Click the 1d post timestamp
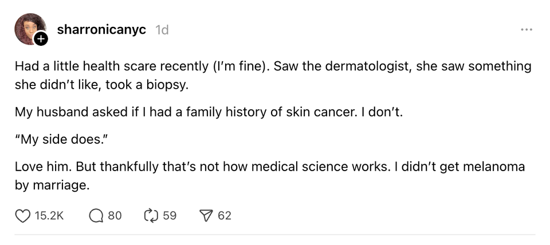 (162, 29)
